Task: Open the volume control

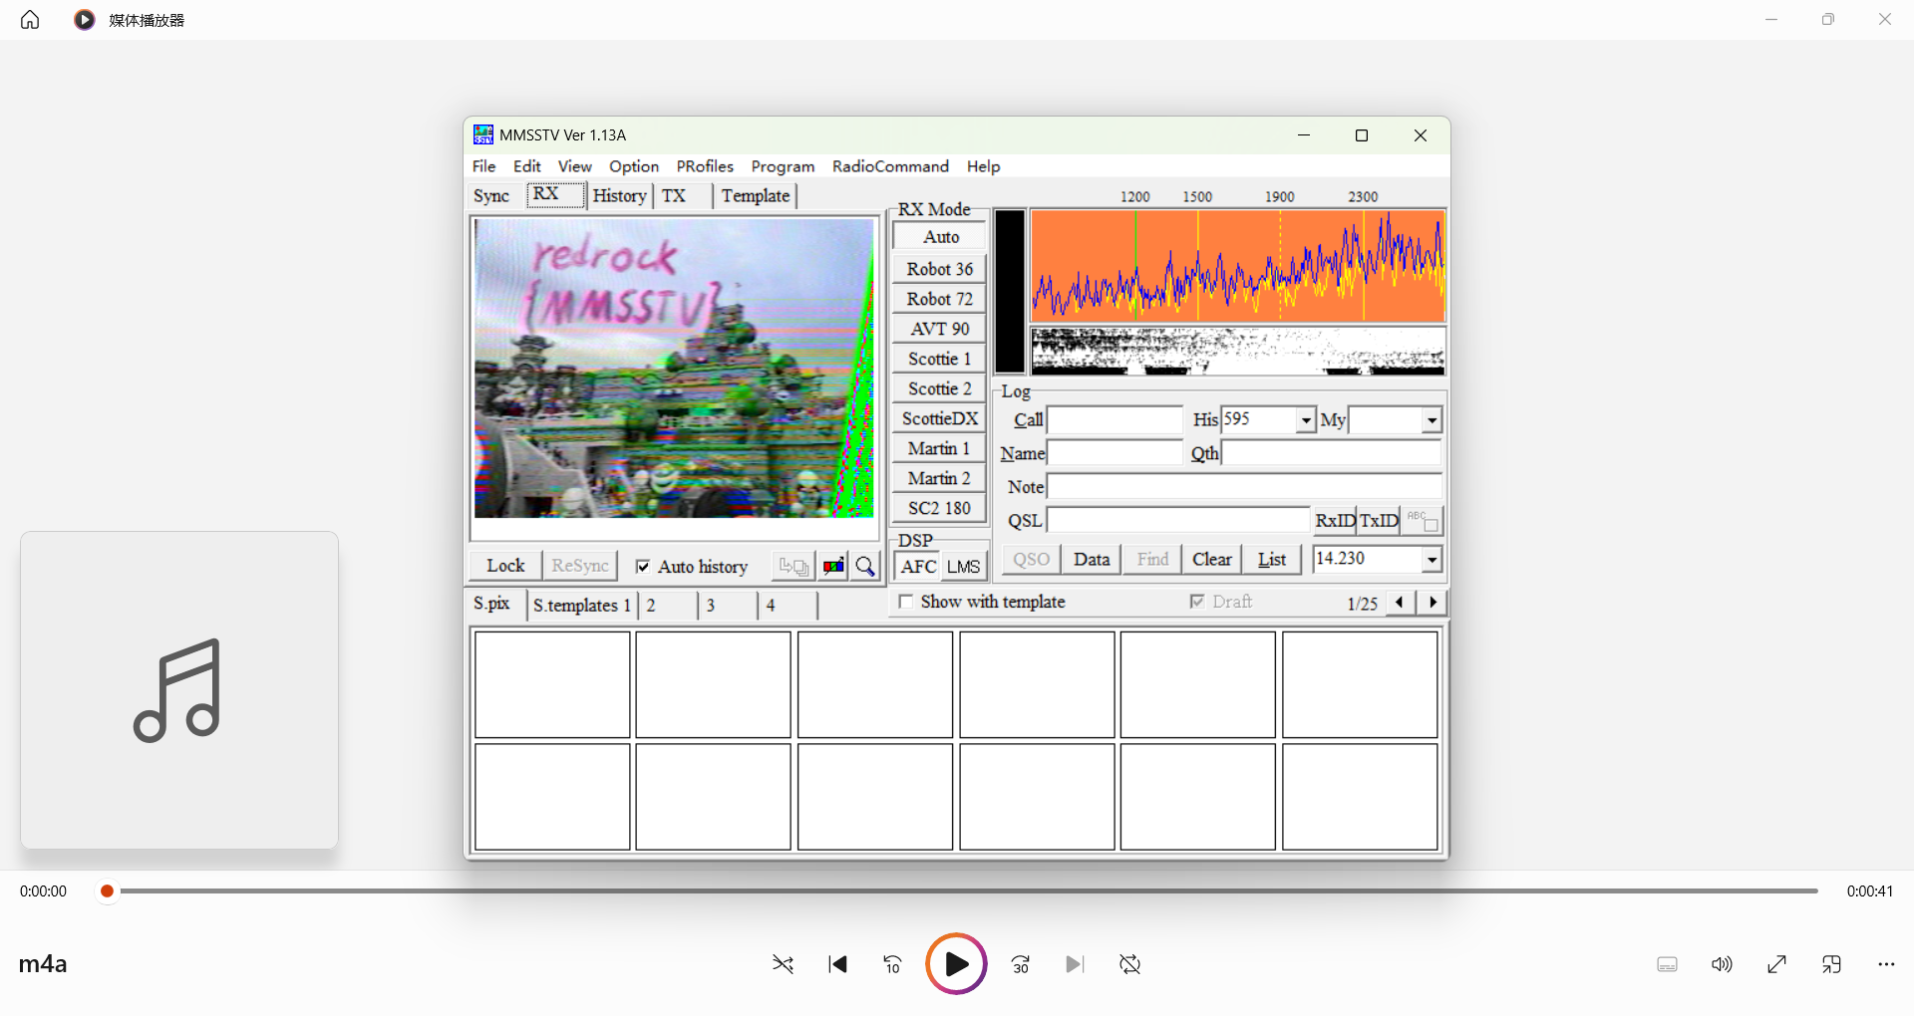Action: click(1722, 964)
